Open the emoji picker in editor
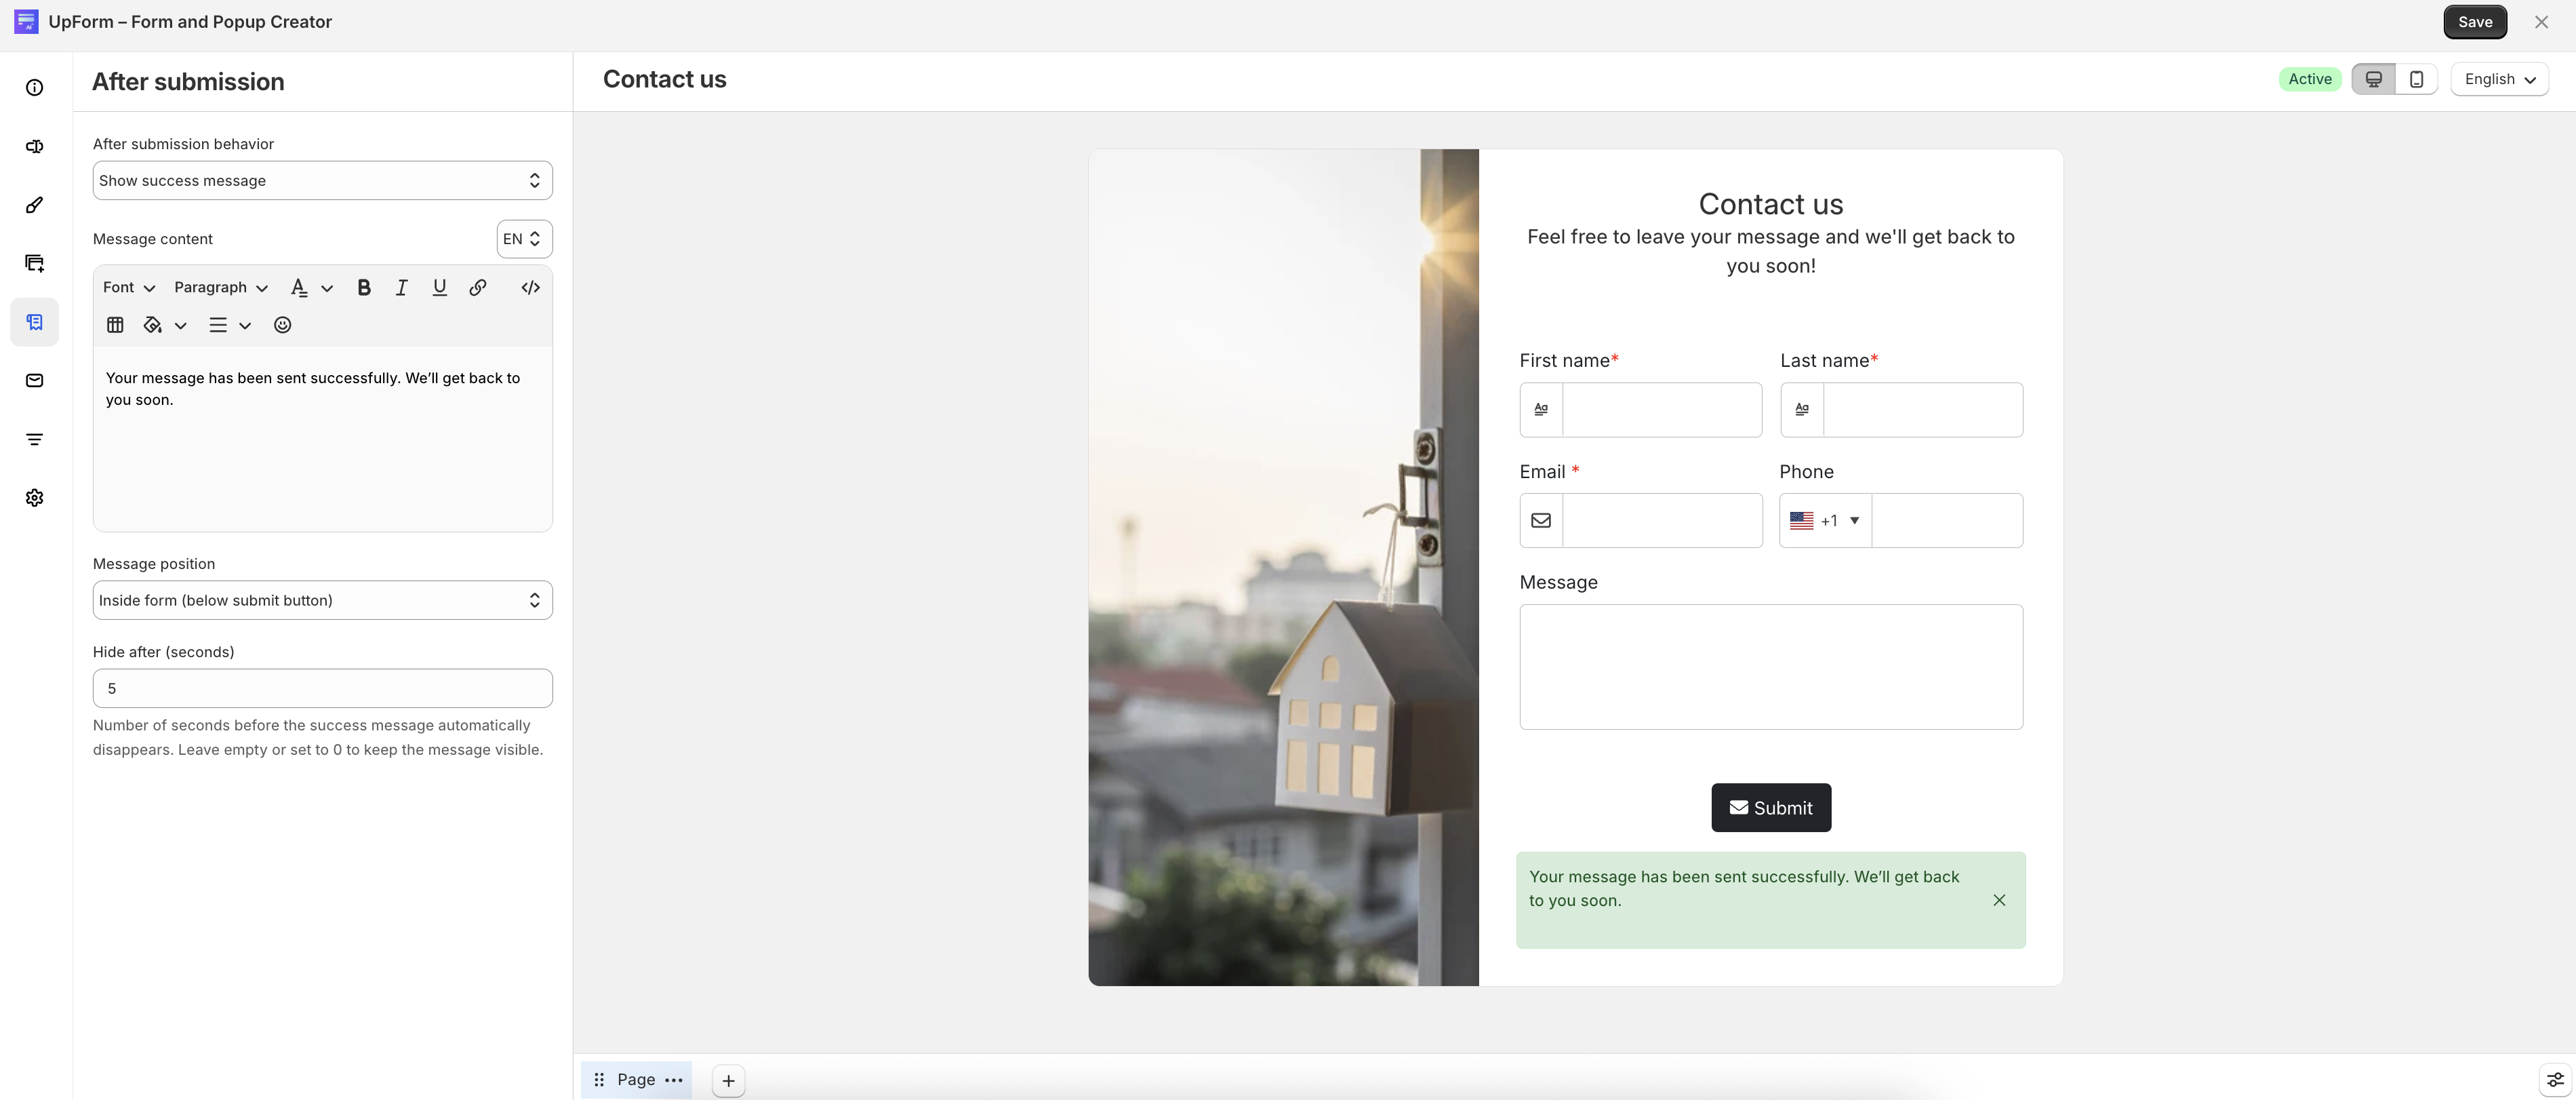Screen dimensions: 2576x1100 [x=283, y=325]
